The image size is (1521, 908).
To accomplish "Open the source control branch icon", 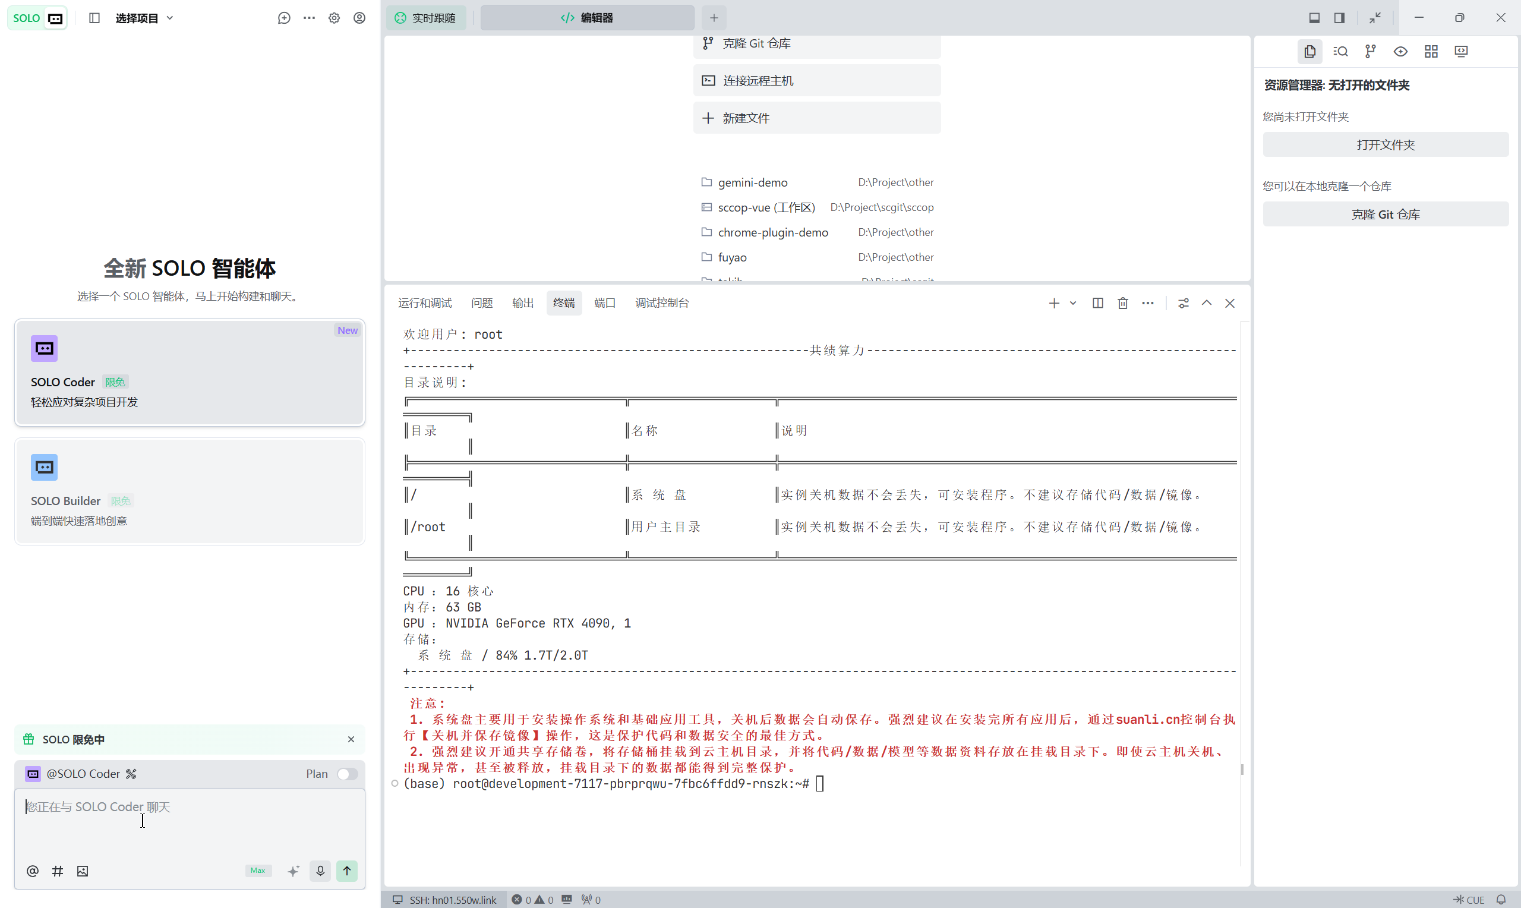I will coord(1370,51).
